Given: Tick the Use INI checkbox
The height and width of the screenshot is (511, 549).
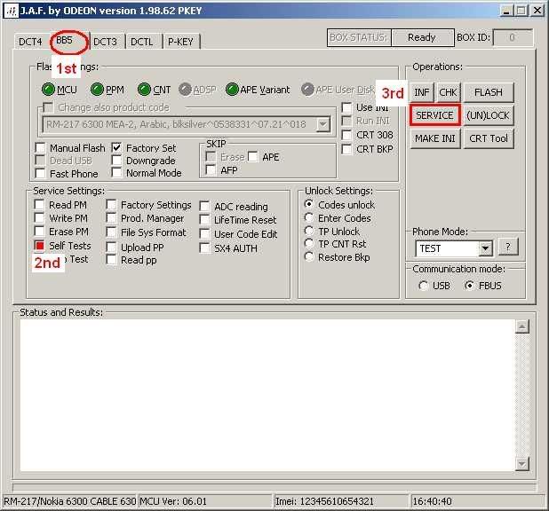Looking at the screenshot, I should point(346,107).
